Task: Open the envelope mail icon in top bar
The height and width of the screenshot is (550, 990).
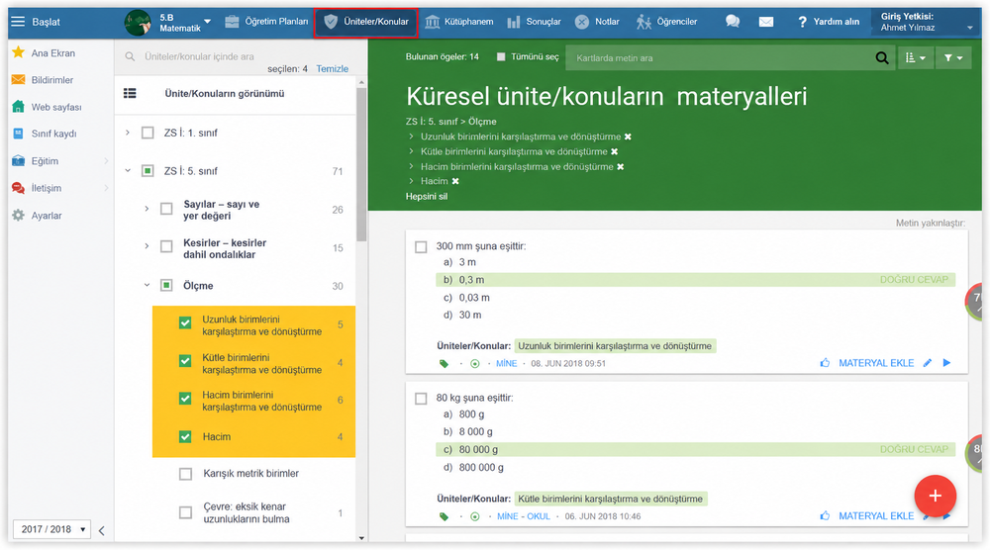Action: pos(766,22)
